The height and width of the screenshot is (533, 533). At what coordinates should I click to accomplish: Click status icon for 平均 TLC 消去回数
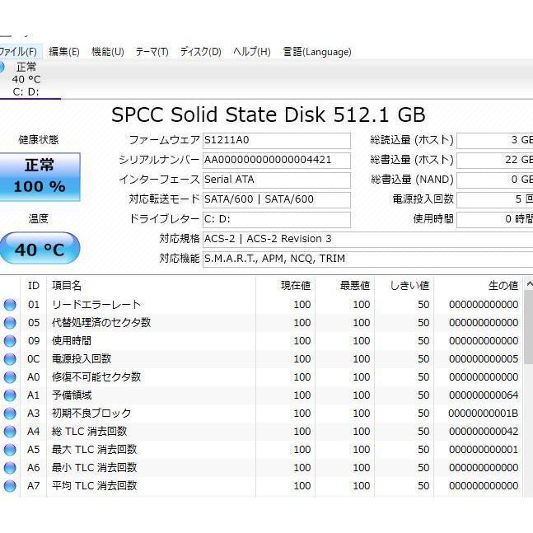point(10,486)
